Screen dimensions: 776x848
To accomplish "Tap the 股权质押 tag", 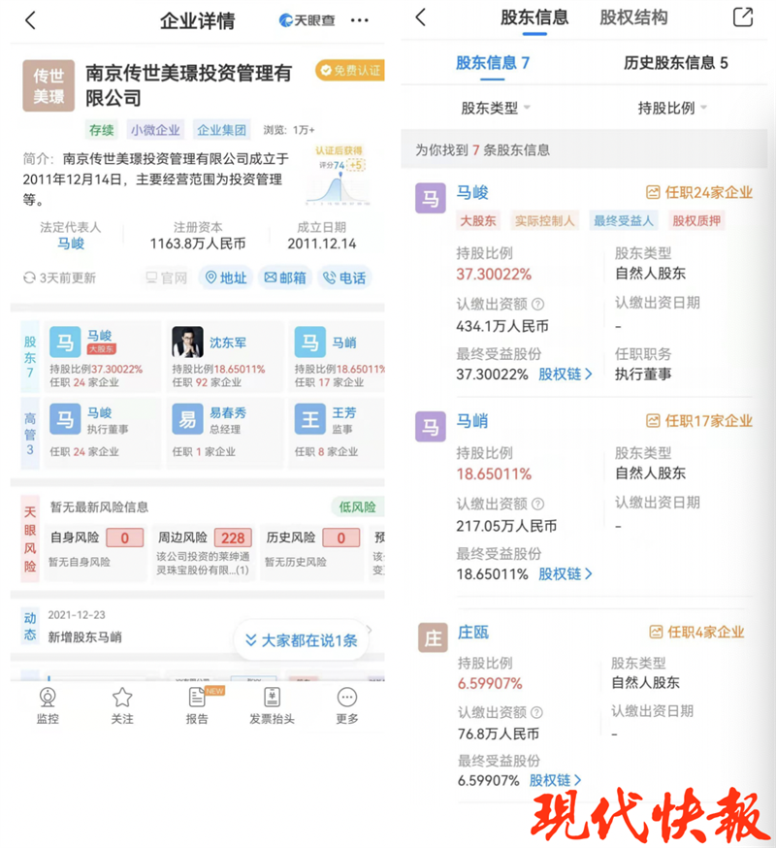I will pos(696,220).
